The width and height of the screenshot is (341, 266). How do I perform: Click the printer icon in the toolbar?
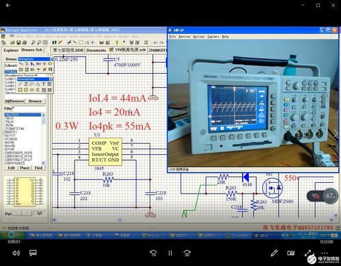tap(25, 42)
